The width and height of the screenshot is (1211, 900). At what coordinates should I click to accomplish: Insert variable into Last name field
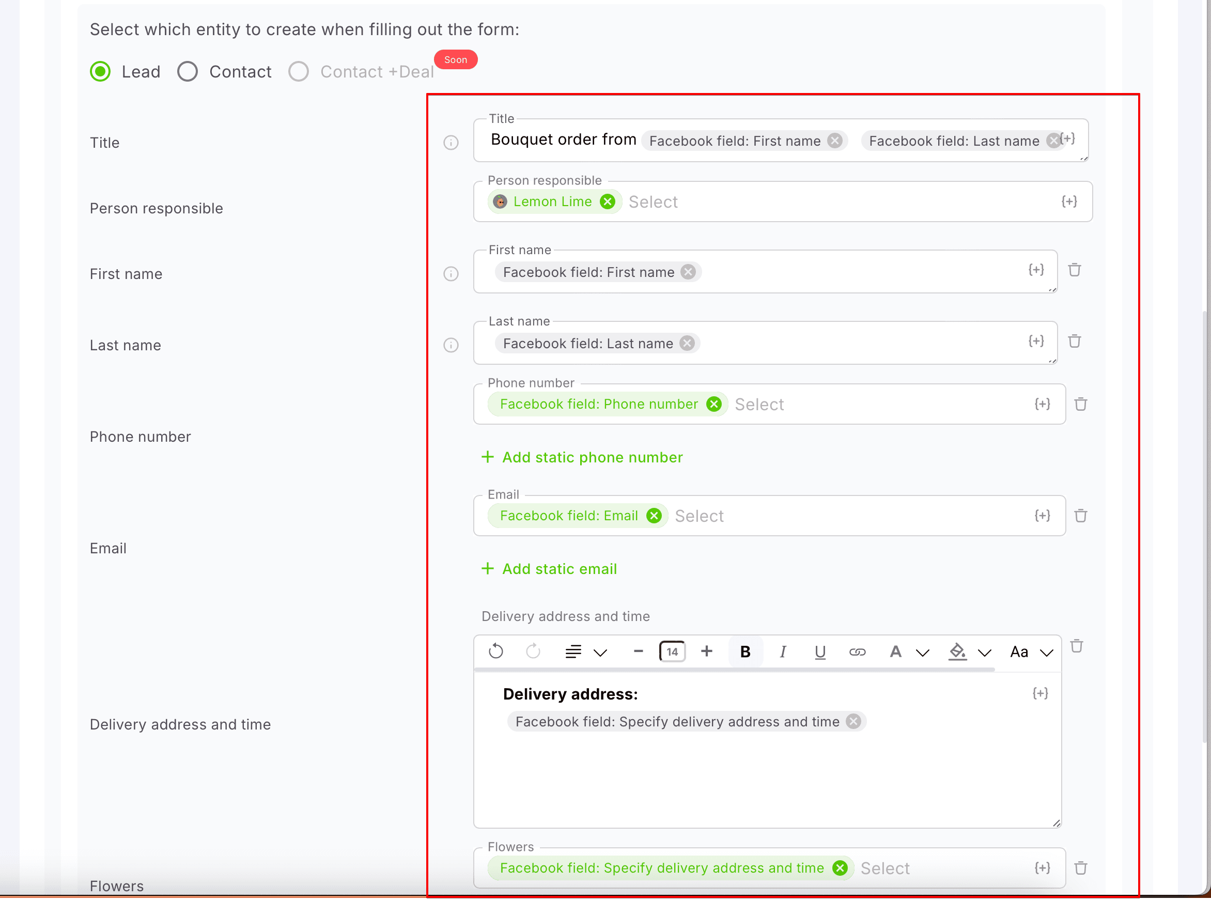1036,341
